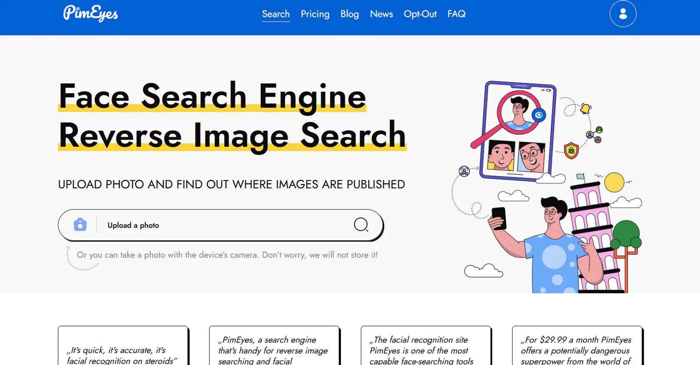Viewport: 700px width, 365px height.
Task: Click the PimEyes logo
Action: [90, 13]
